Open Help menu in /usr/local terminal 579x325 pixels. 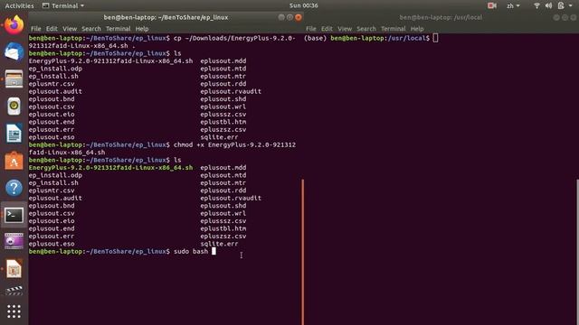point(417,29)
